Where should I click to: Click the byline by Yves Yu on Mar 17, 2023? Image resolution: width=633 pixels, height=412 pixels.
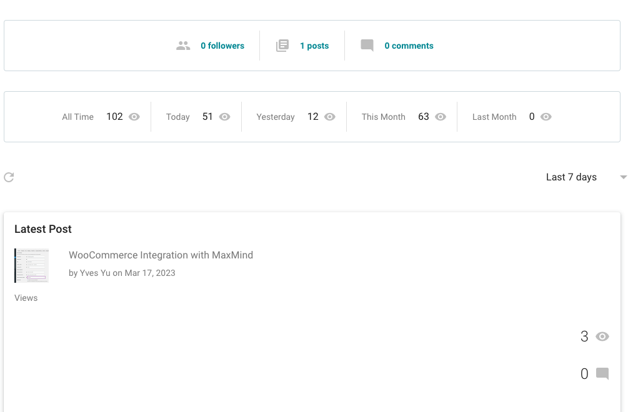(x=122, y=273)
